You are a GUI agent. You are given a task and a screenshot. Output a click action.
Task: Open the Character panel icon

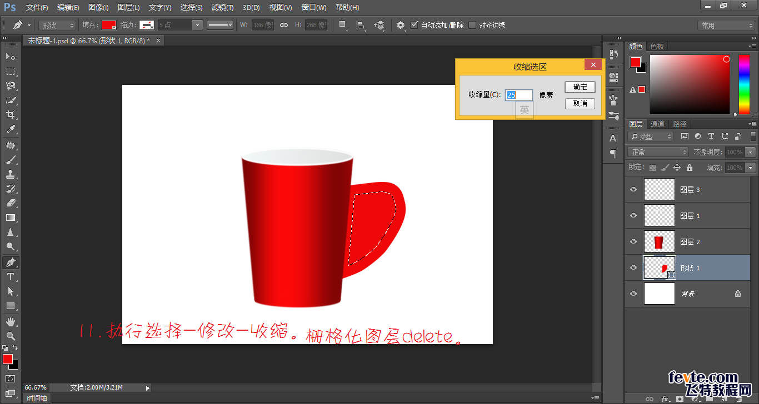(x=613, y=138)
